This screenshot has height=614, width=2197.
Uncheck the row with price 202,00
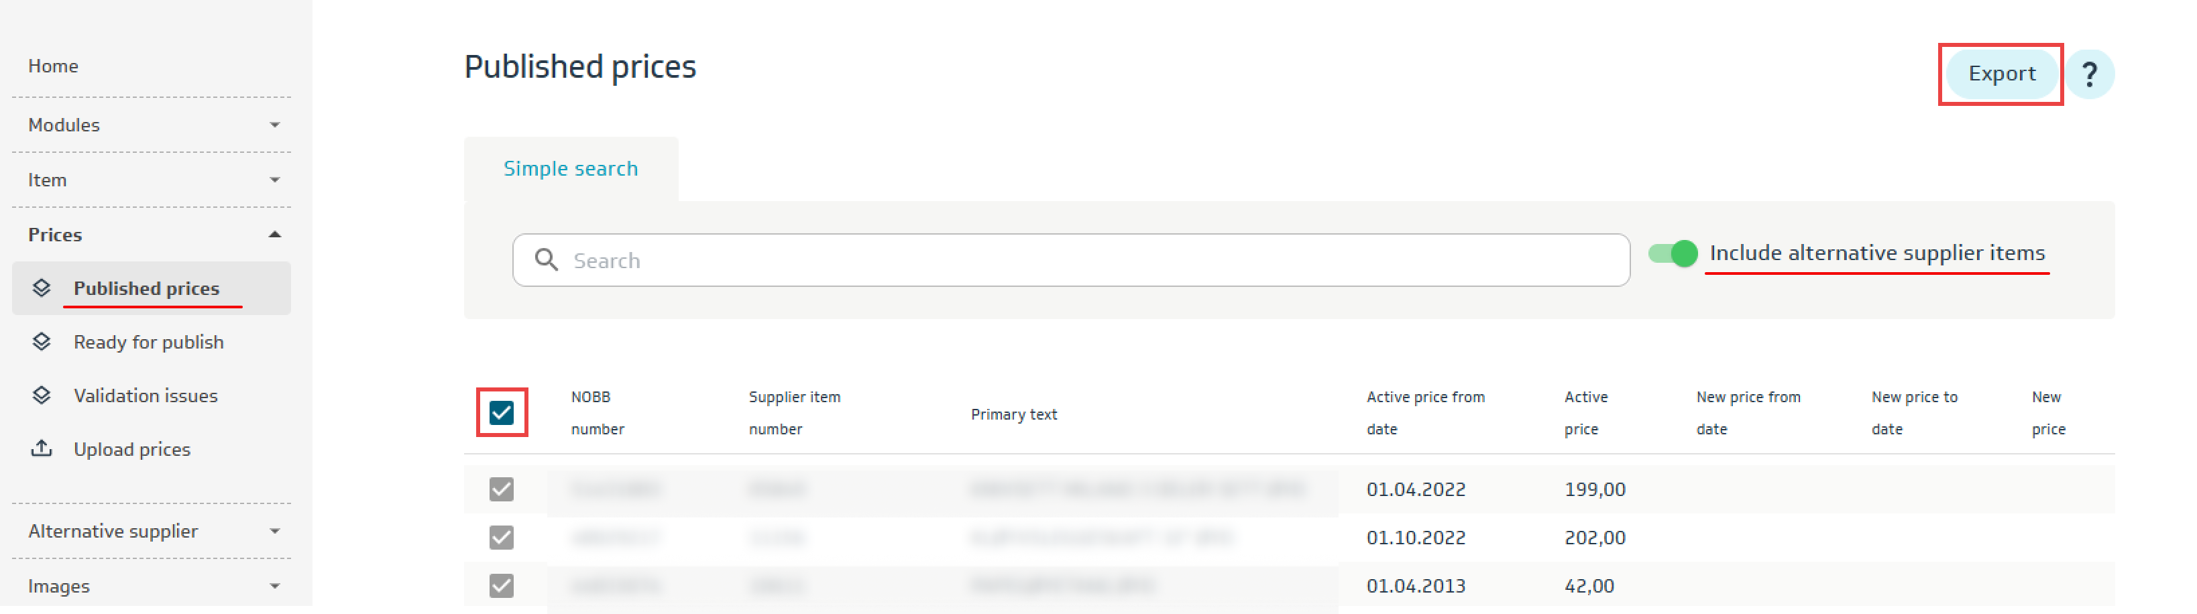tap(502, 538)
